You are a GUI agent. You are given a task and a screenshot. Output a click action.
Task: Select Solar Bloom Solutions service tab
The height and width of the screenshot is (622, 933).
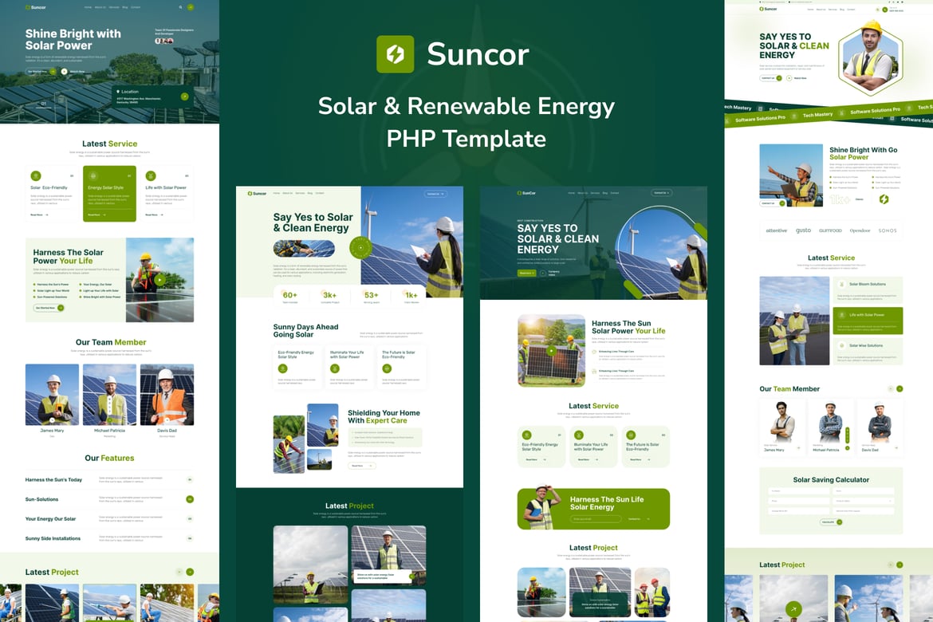coord(868,290)
